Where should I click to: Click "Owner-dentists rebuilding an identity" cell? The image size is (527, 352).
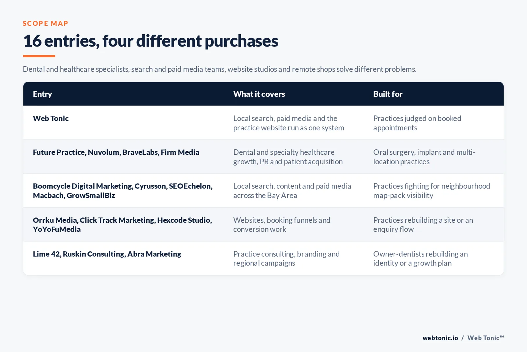421,259
